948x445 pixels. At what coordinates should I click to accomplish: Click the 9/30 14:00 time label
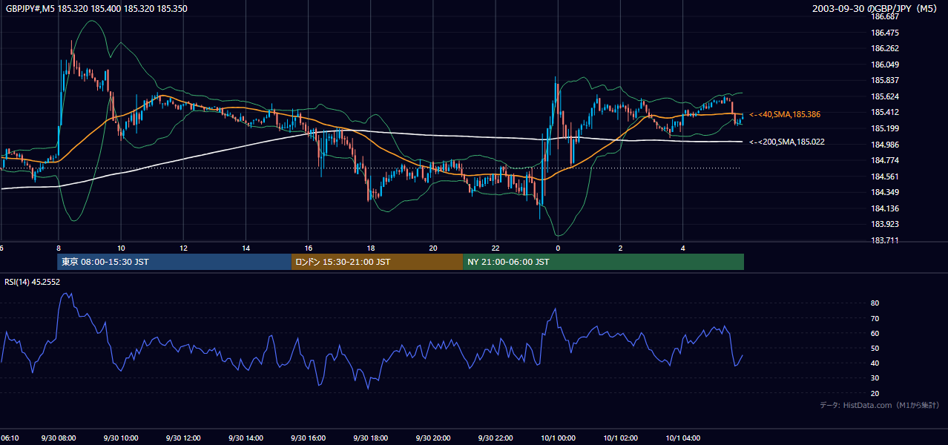(246, 438)
